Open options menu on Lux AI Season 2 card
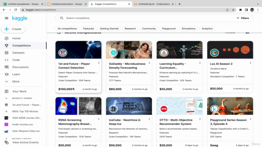The width and height of the screenshot is (262, 147). click(251, 63)
